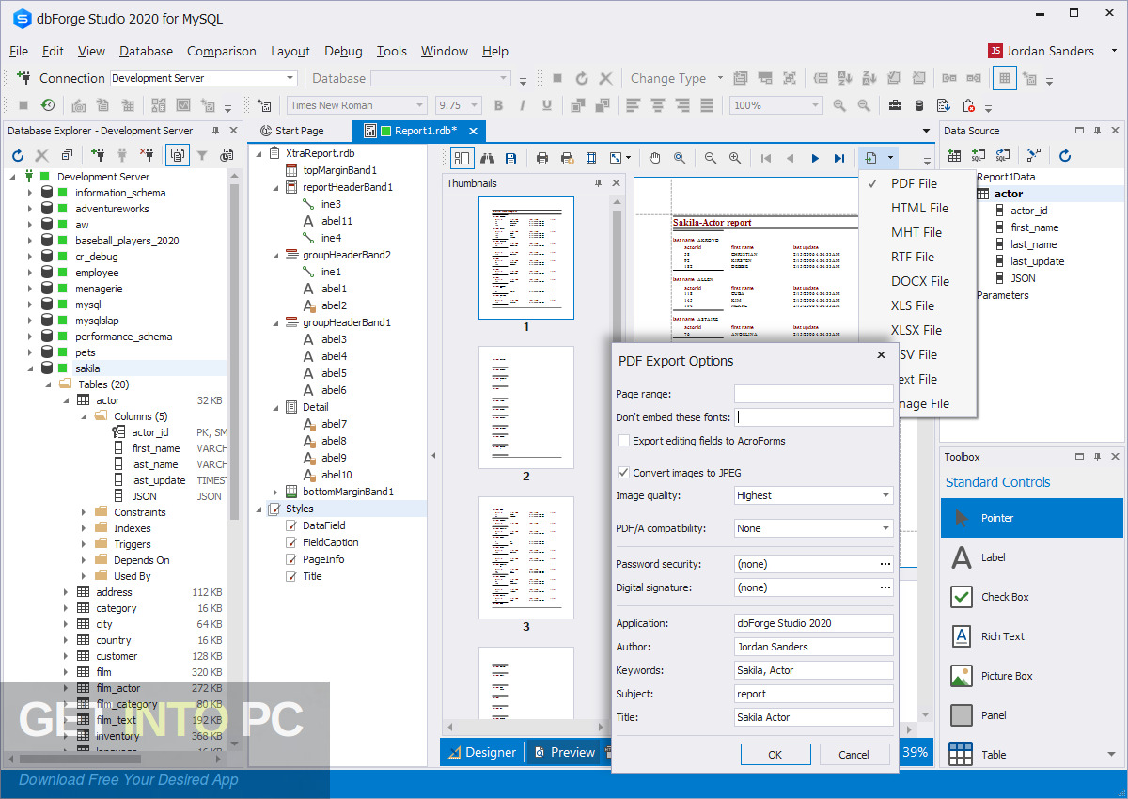Image resolution: width=1128 pixels, height=799 pixels.
Task: Open the Connection dropdown Development Server
Action: pos(290,78)
